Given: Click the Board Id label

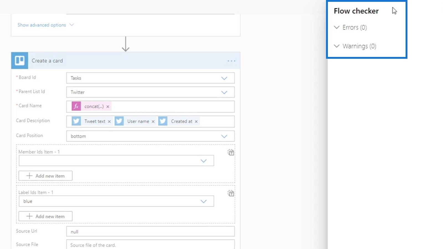Looking at the screenshot, I should click(x=27, y=77).
